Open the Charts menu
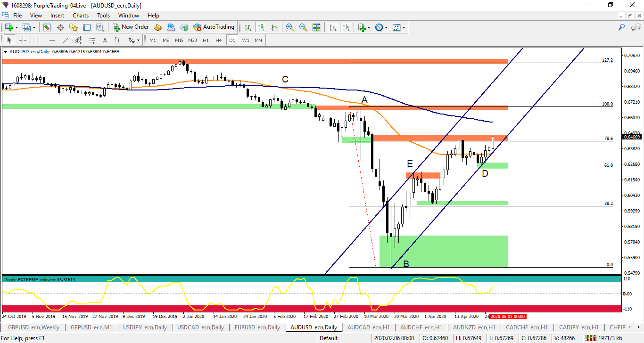This screenshot has width=644, height=343. 81,16
